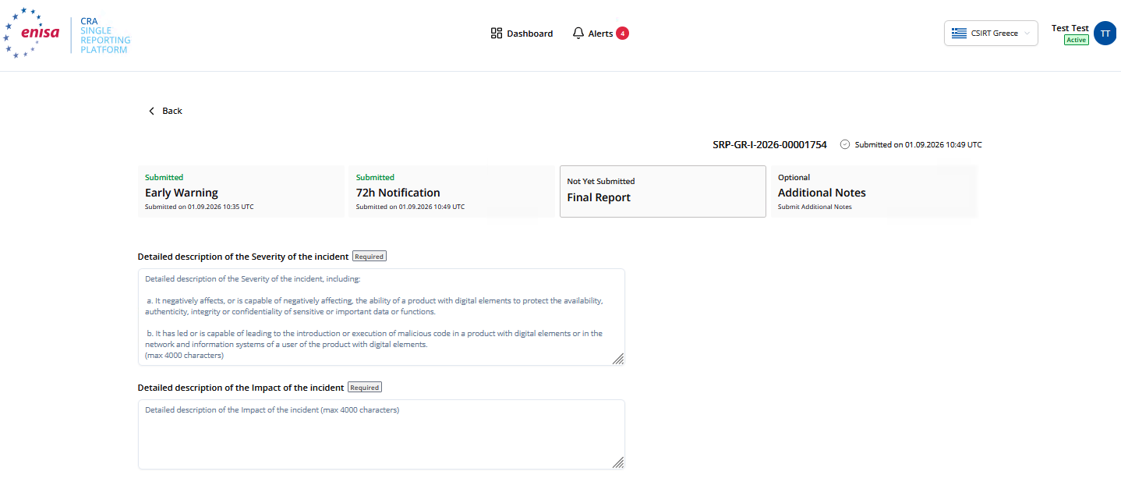Screen dimensions: 1121x482
Task: Open the CSIRT Greece dropdown
Action: (991, 34)
